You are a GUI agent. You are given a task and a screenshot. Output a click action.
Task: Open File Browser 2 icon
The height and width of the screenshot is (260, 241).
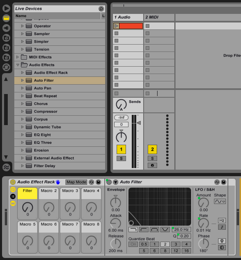(x=6, y=47)
